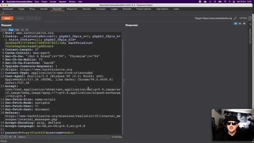254x143 pixels.
Task: Open Window menu in menu bar
Action: [72, 2]
